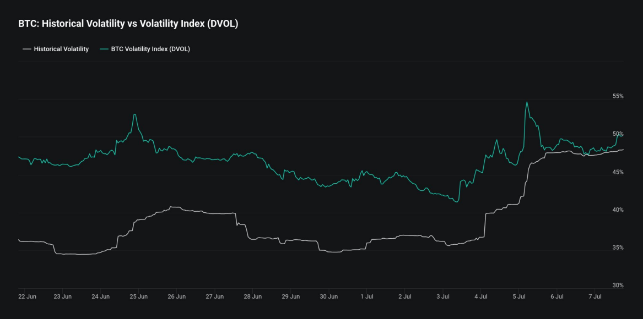Select the 22 Jun x-axis date label
The width and height of the screenshot is (643, 319).
[27, 296]
